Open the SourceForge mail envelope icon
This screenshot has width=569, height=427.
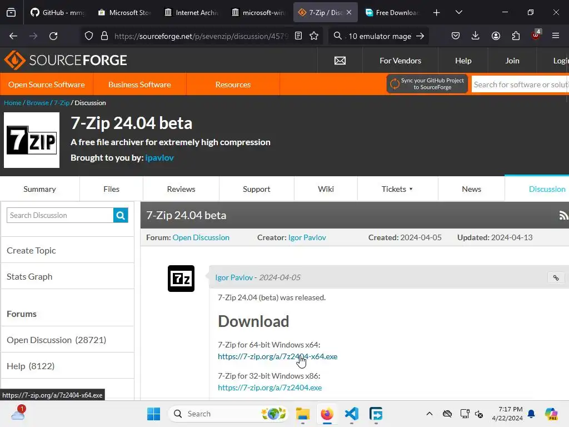point(340,61)
